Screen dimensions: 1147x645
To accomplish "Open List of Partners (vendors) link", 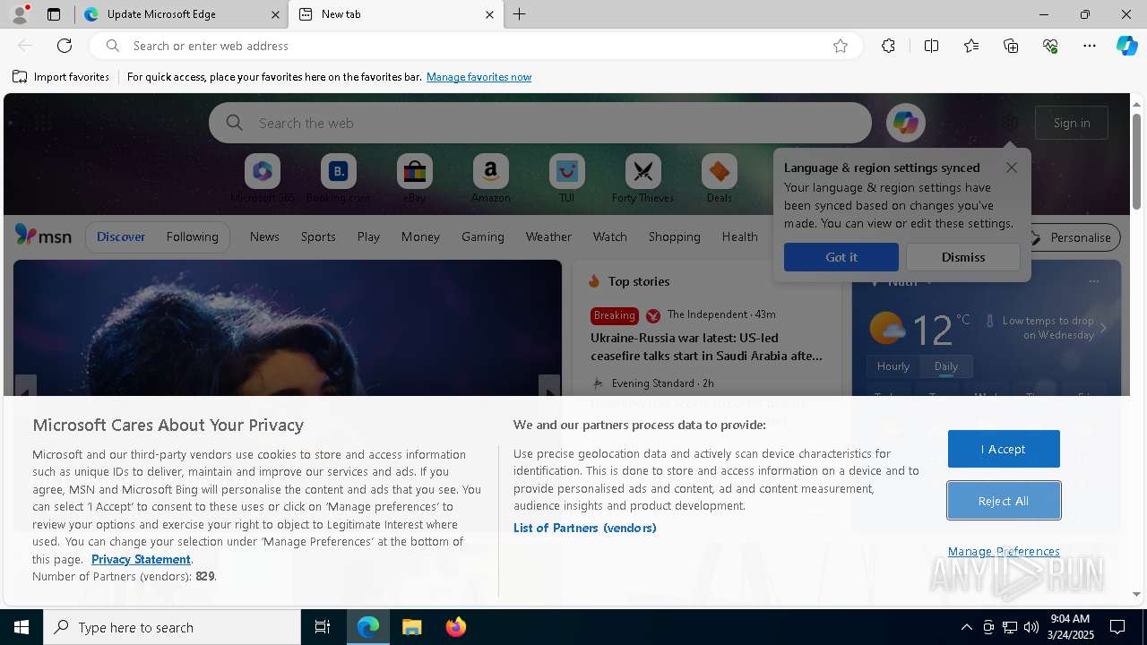I will [x=584, y=528].
